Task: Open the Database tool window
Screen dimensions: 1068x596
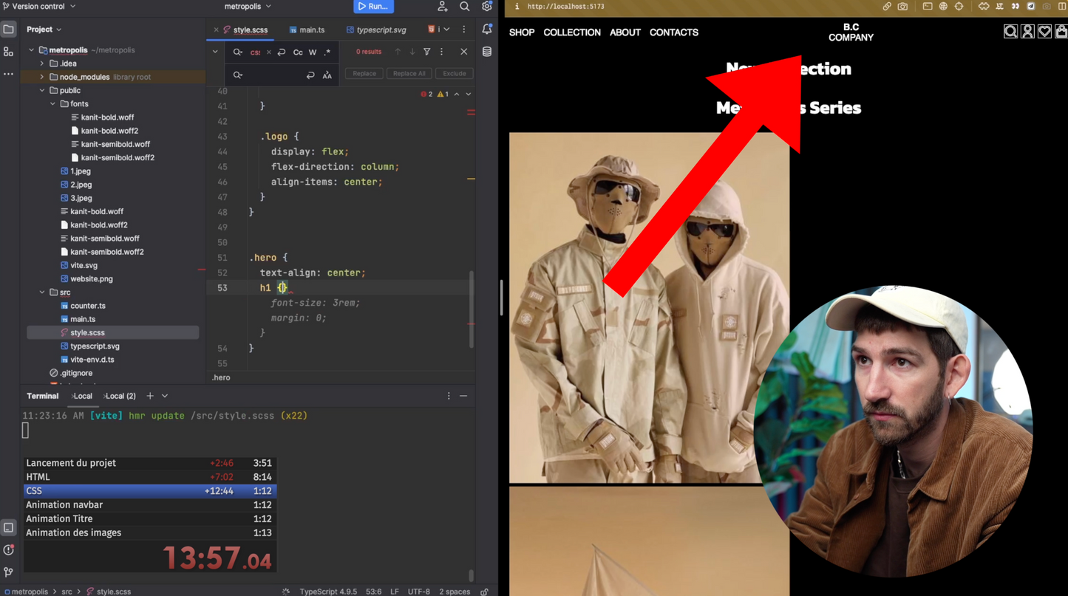Action: pyautogui.click(x=486, y=52)
